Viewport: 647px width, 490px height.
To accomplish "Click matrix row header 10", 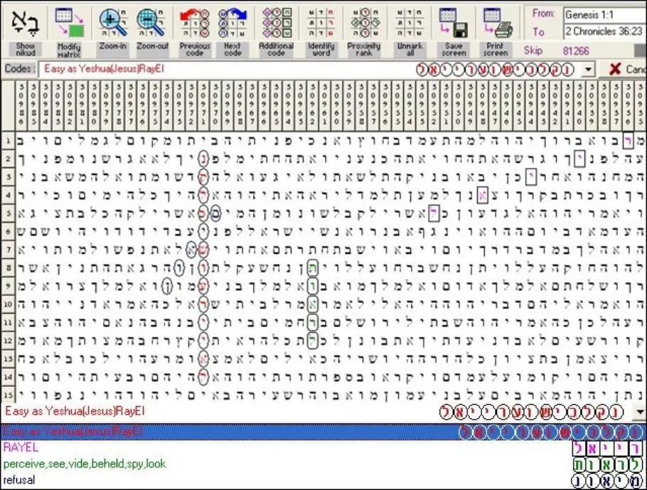I will point(7,304).
